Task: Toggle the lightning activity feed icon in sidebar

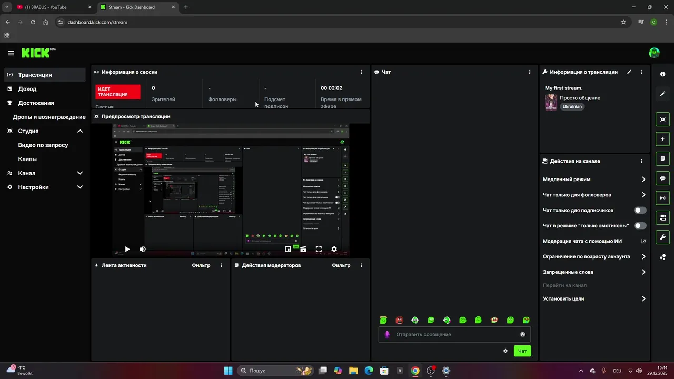Action: click(662, 139)
